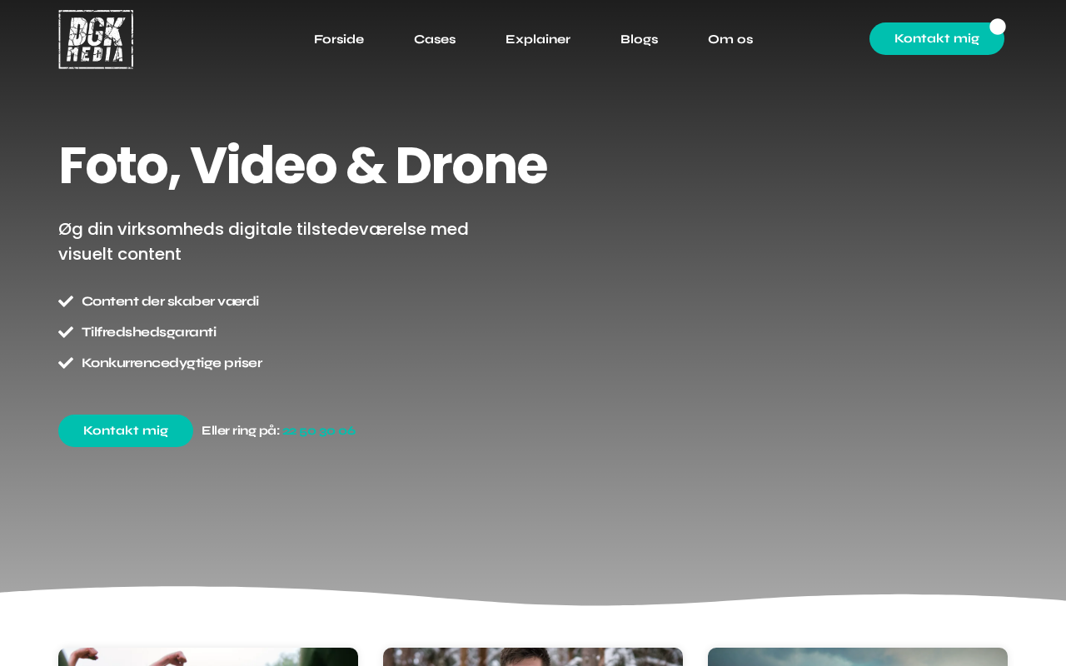Click the DGK Media logo
The height and width of the screenshot is (666, 1066).
pos(96,39)
